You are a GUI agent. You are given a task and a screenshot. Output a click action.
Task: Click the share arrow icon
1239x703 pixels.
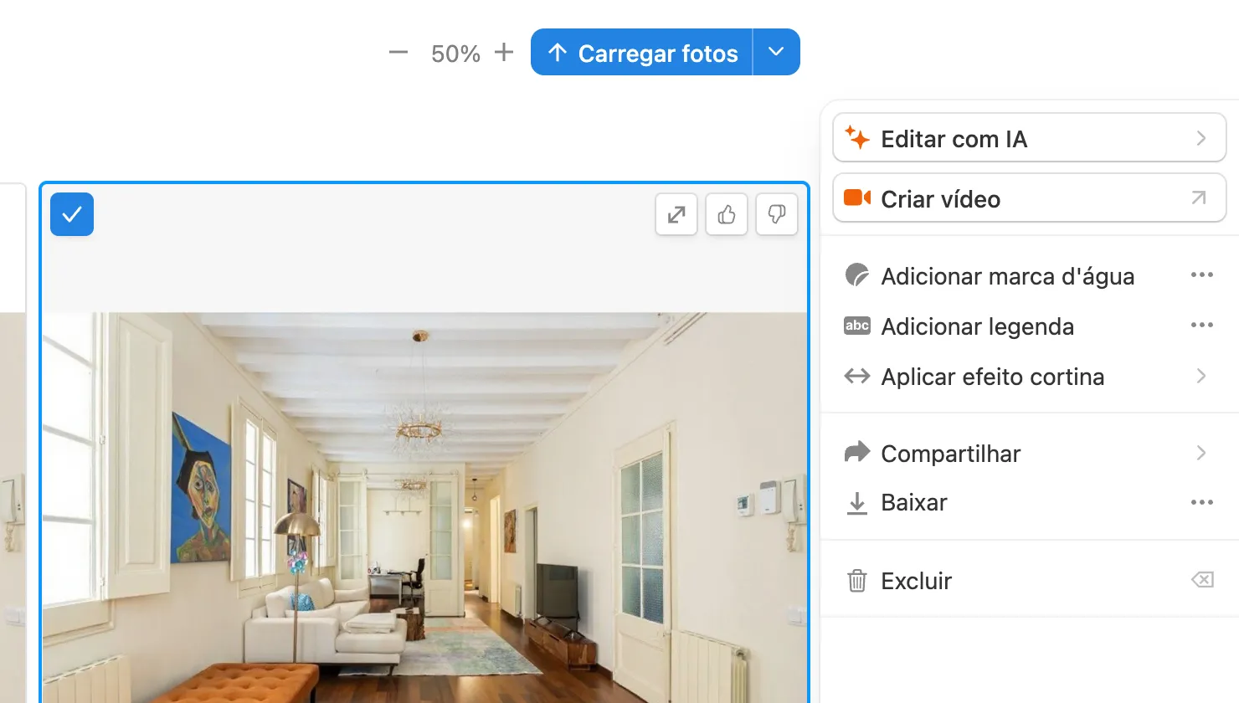pyautogui.click(x=856, y=452)
